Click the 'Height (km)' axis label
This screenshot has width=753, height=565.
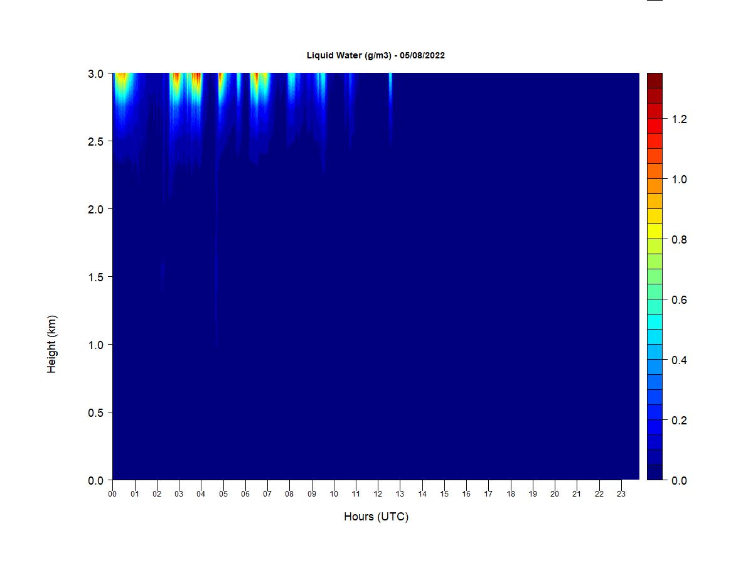[52, 344]
